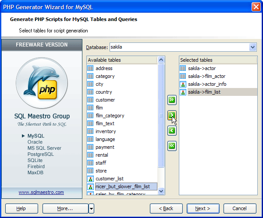Image resolution: width=263 pixels, height=218 pixels.
Task: Click PostgreSQL in the product list
Action: pyautogui.click(x=41, y=154)
